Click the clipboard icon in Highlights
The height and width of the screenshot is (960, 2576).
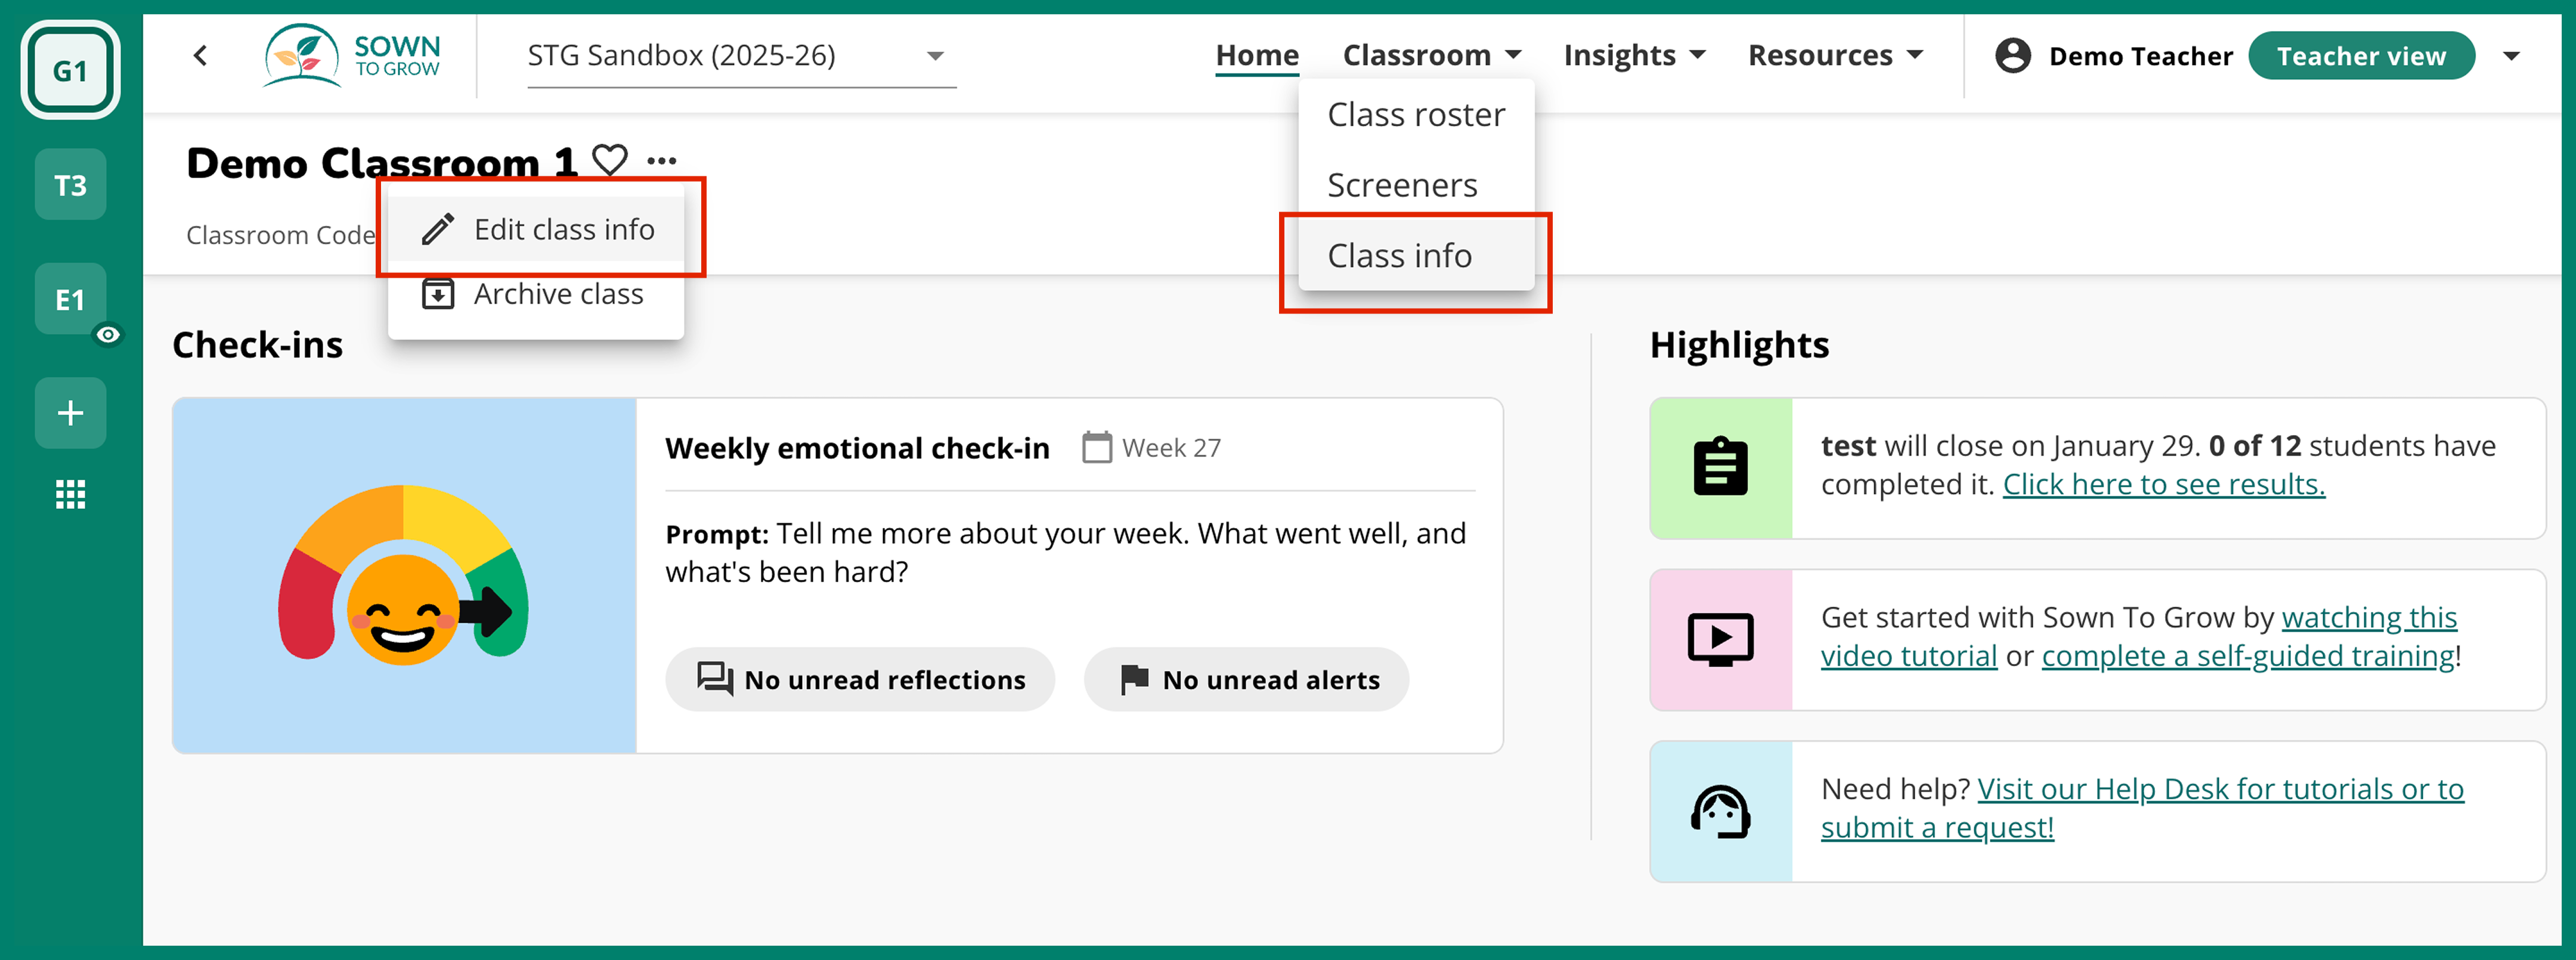[1720, 468]
